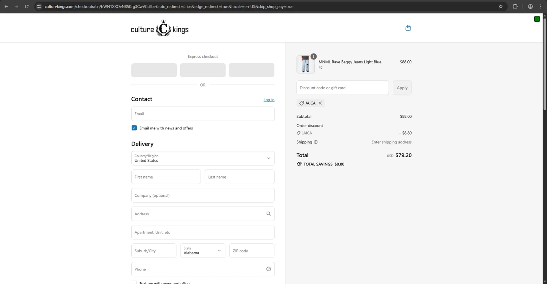Screen dimensions: 547x284
Task: Click the shipping help question mark icon
Action: click(316, 142)
